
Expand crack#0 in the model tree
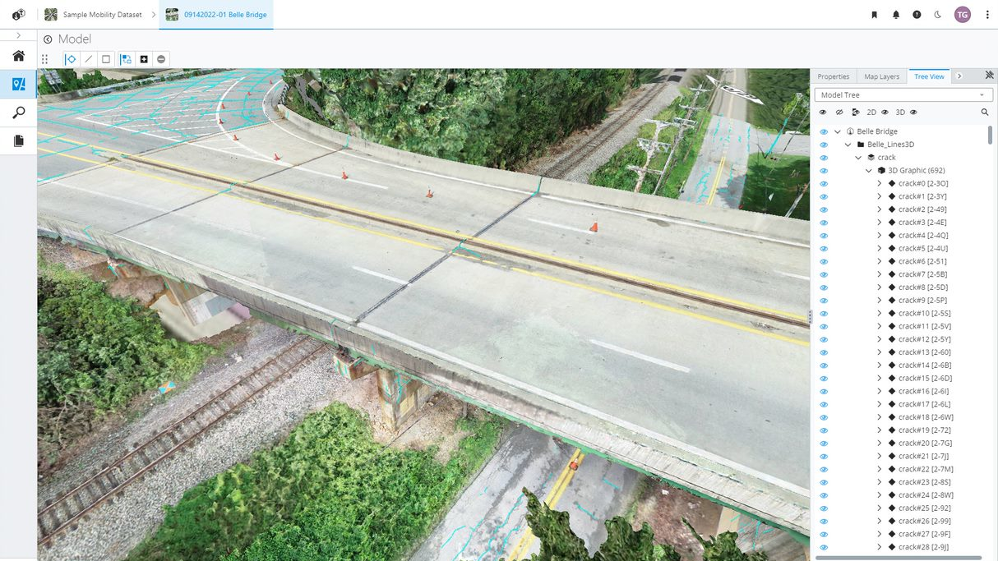[x=880, y=182]
